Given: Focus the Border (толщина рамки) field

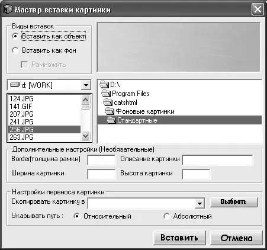Looking at the screenshot, I should click(x=101, y=160).
